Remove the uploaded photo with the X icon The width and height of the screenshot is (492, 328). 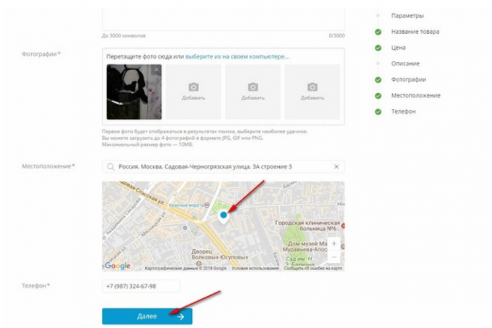coord(156,70)
